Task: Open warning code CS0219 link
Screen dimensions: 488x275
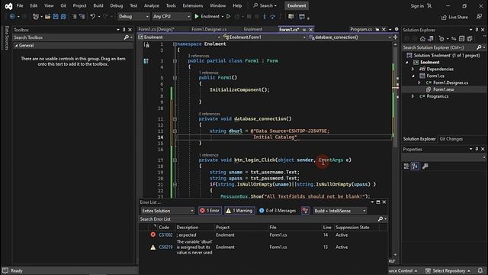Action: pos(165,247)
